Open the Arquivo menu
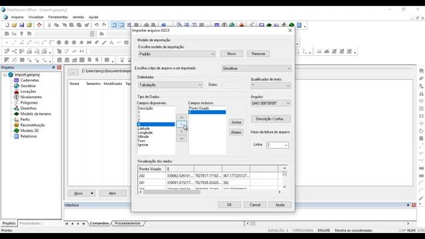The image size is (425, 239). [17, 17]
